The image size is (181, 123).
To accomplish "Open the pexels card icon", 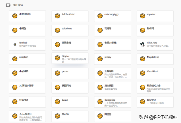I will [x=57, y=73].
